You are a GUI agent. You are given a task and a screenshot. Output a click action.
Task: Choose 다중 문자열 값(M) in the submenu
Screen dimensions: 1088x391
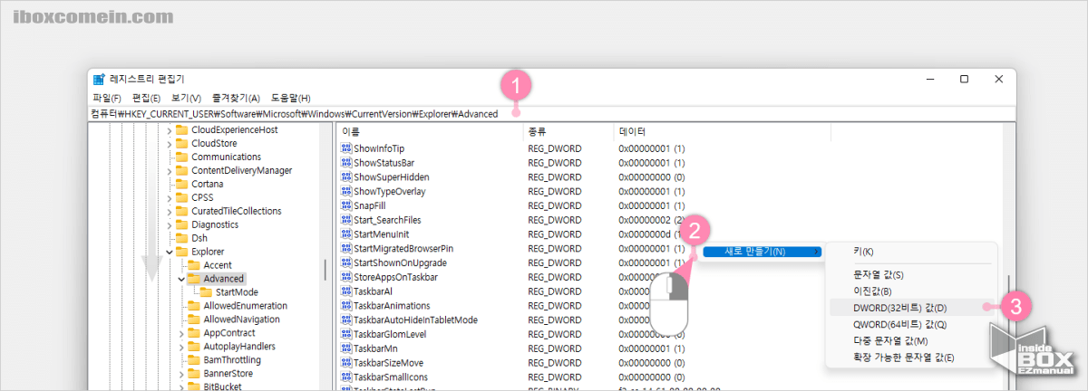point(911,340)
